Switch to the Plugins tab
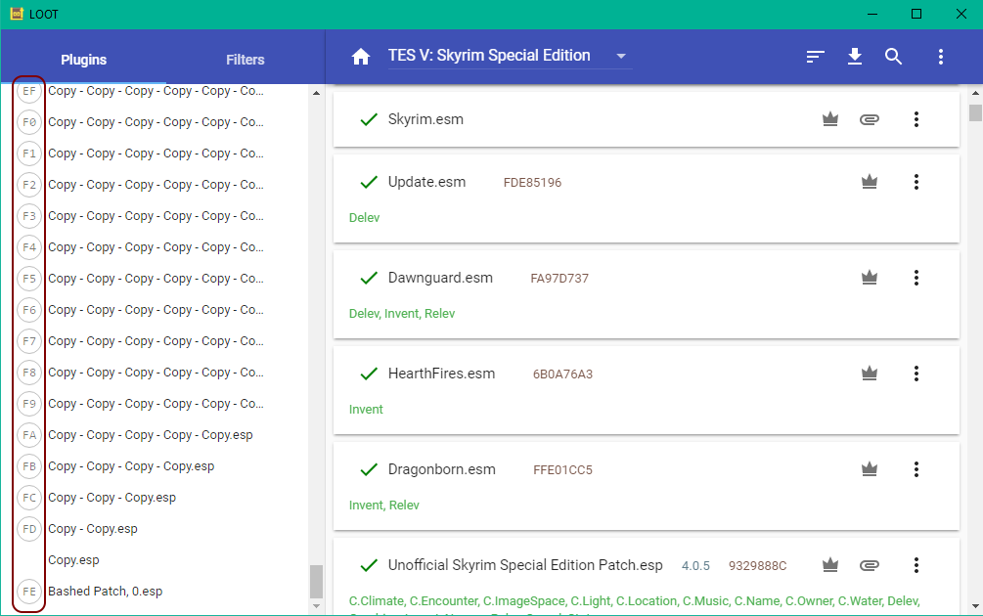983x616 pixels. tap(83, 60)
